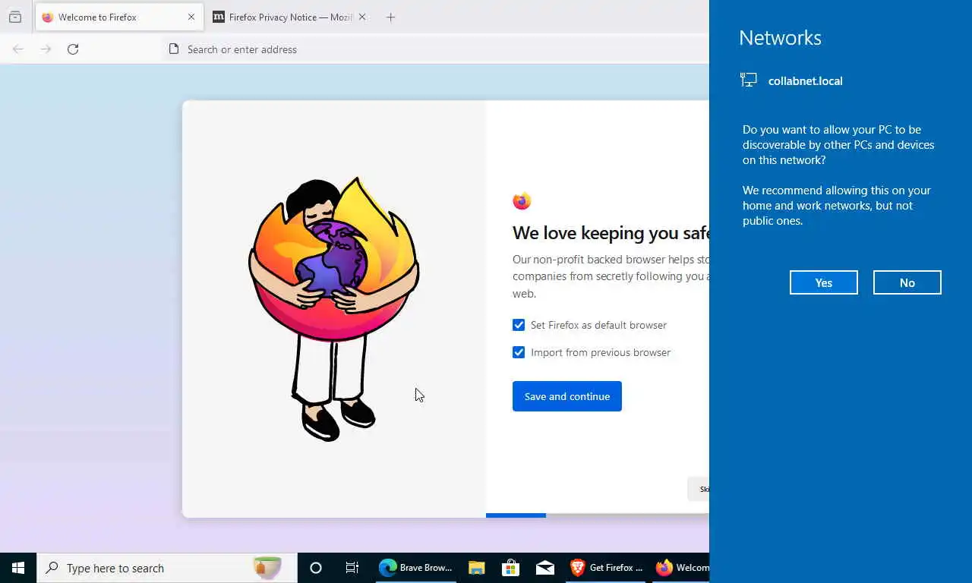
Task: Open File Explorer from taskbar
Action: point(476,568)
